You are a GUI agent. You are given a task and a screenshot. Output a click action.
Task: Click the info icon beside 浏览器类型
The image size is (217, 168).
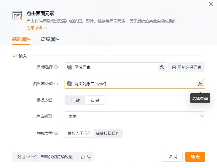pyautogui.click(x=56, y=84)
